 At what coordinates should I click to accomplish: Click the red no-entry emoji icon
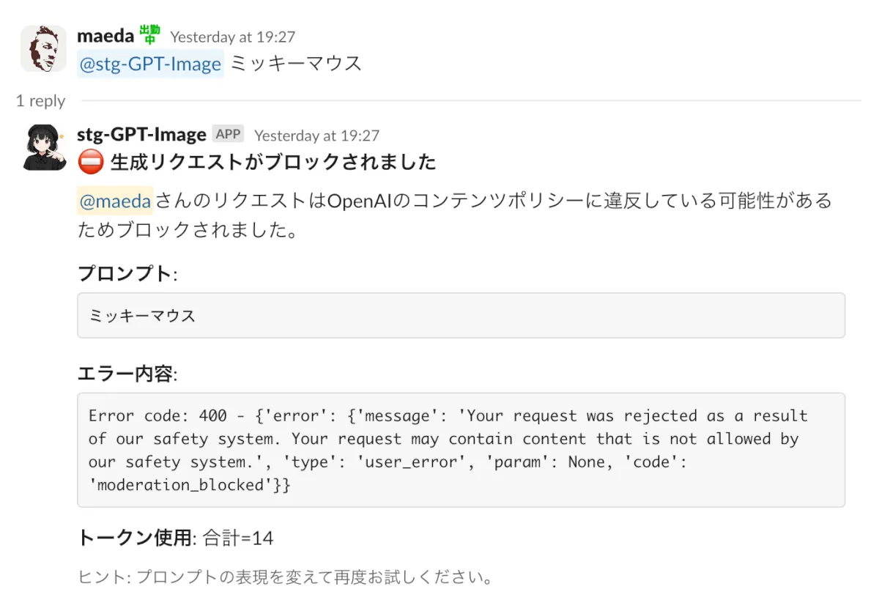point(90,162)
